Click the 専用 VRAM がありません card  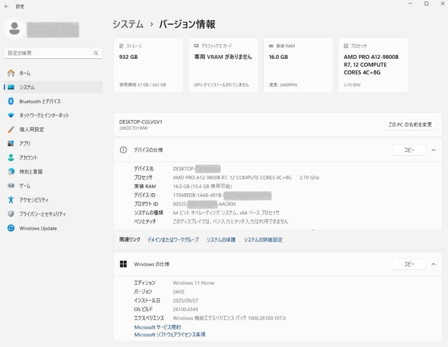point(224,65)
